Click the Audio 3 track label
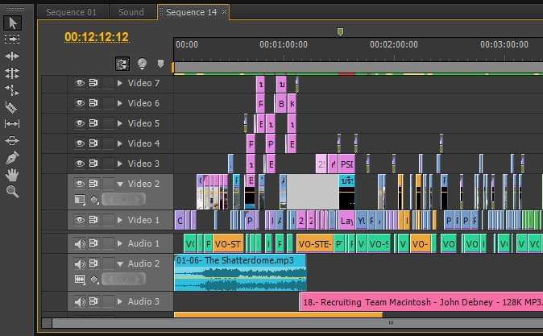The image size is (543, 336). tap(143, 301)
